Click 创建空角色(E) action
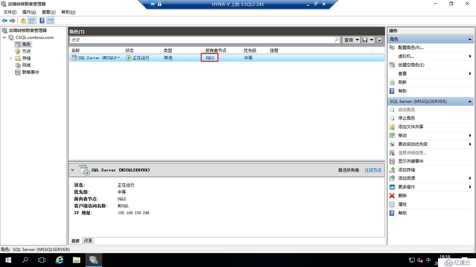The height and width of the screenshot is (267, 476). 411,65
